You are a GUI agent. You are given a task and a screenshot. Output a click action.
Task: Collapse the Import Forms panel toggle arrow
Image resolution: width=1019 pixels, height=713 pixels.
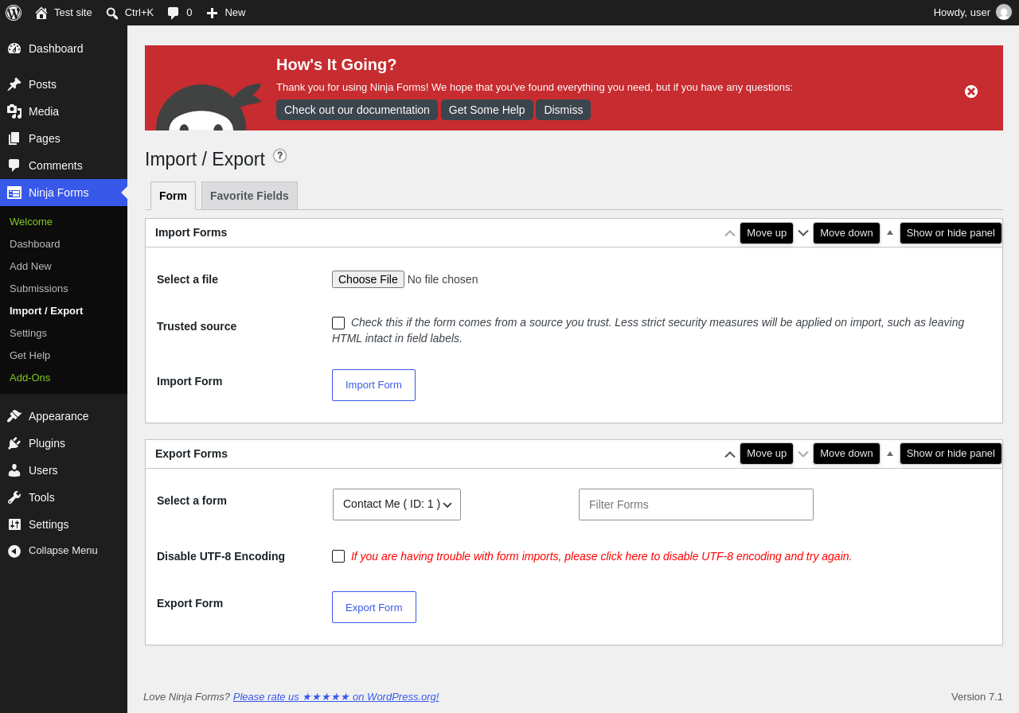tap(890, 232)
